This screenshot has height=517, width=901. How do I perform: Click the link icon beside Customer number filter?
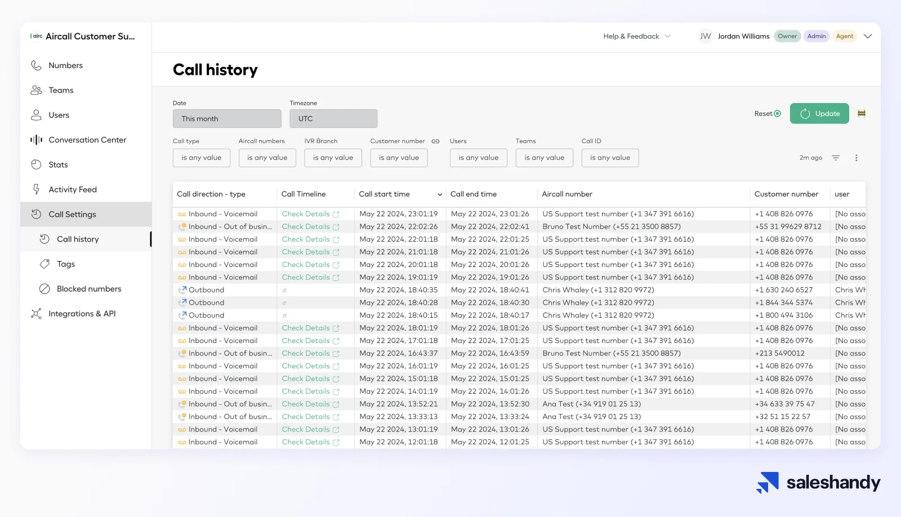pyautogui.click(x=435, y=141)
